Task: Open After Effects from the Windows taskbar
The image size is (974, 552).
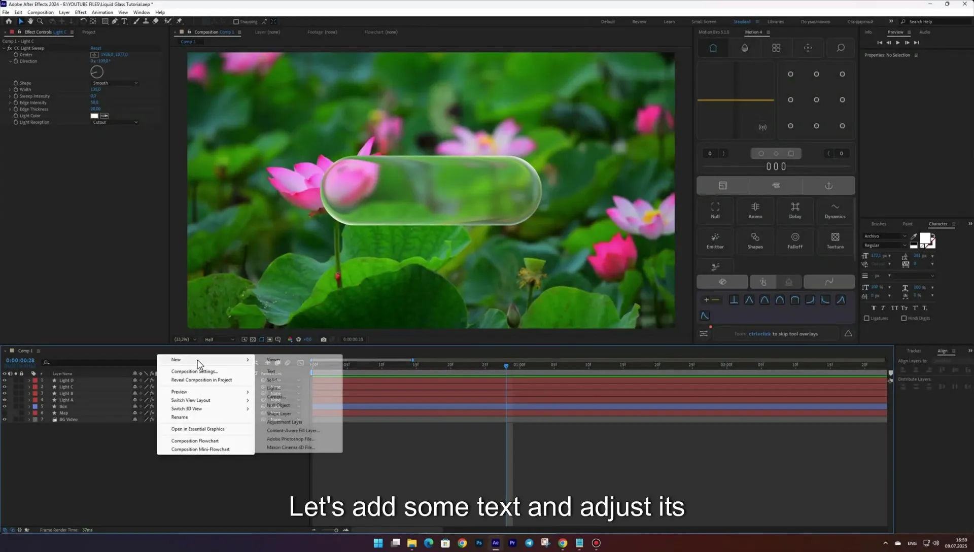Action: tap(496, 543)
